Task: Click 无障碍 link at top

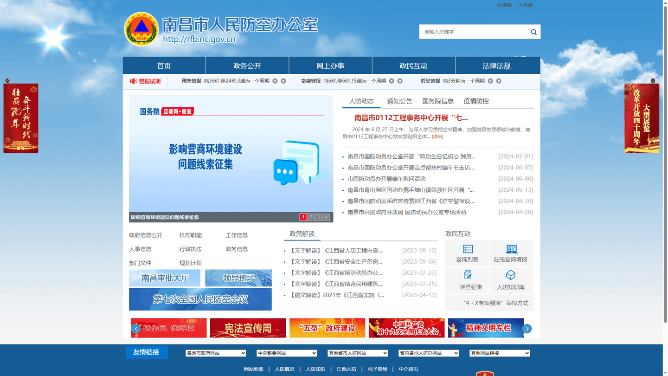Action: pos(504,5)
